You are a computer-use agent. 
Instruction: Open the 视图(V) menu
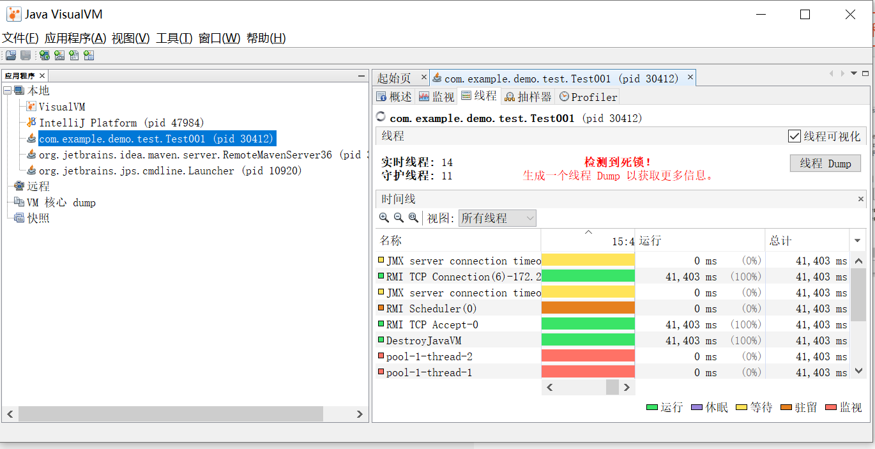130,38
